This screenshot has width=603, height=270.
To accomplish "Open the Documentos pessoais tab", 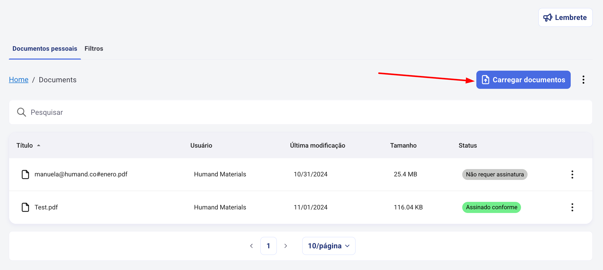I will [x=45, y=48].
